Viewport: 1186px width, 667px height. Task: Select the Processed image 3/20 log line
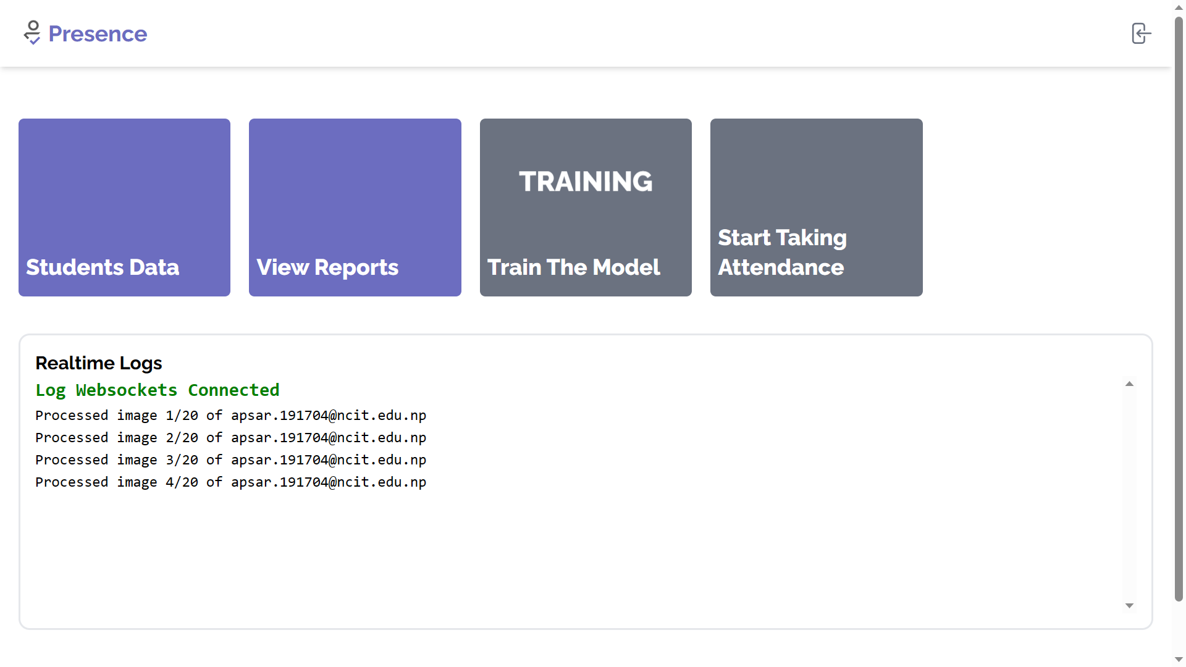pos(230,460)
